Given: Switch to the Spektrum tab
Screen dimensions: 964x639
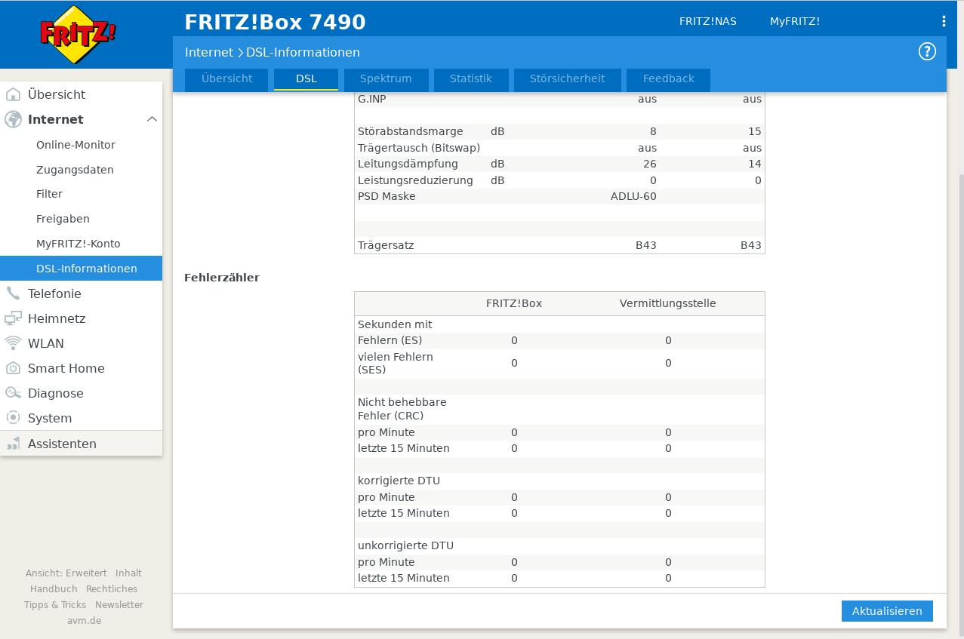Looking at the screenshot, I should pyautogui.click(x=386, y=78).
